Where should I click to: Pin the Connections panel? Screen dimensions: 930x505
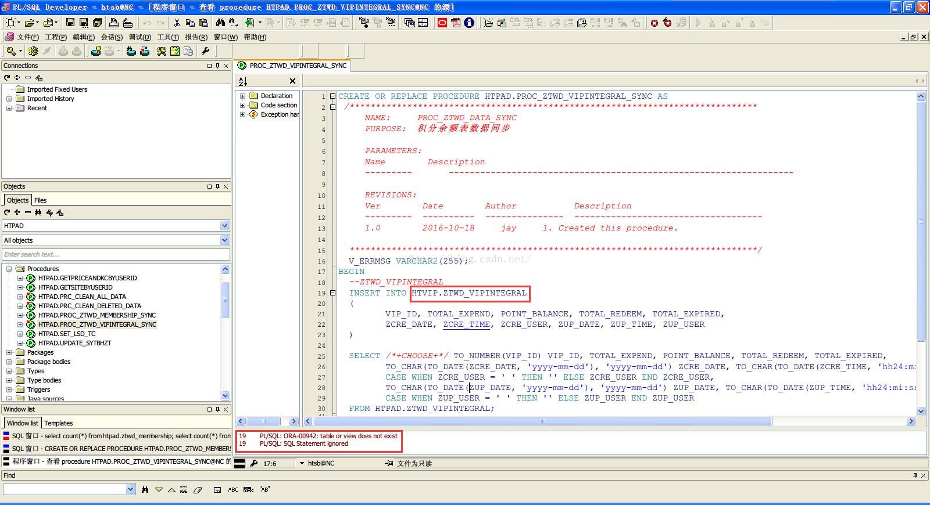point(218,66)
